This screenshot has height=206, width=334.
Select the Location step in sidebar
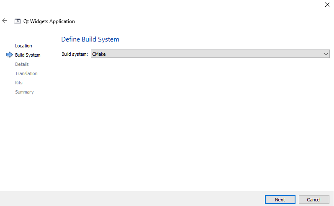23,46
